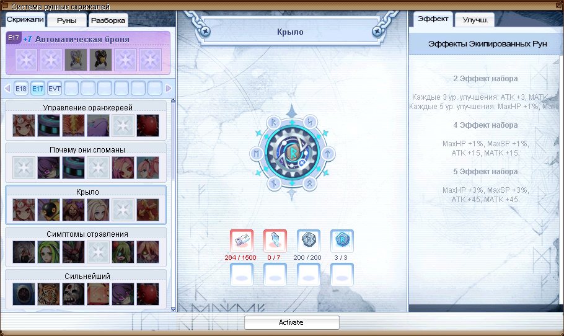Select the Управление оранжереей tablet set

click(86, 107)
